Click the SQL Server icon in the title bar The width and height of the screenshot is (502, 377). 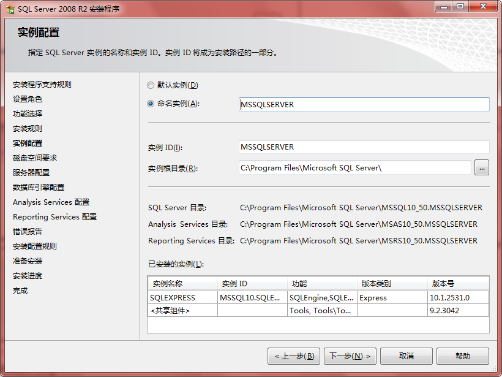pyautogui.click(x=9, y=8)
